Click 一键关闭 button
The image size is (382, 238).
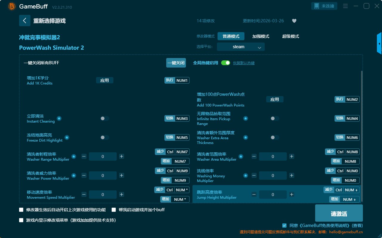point(176,63)
